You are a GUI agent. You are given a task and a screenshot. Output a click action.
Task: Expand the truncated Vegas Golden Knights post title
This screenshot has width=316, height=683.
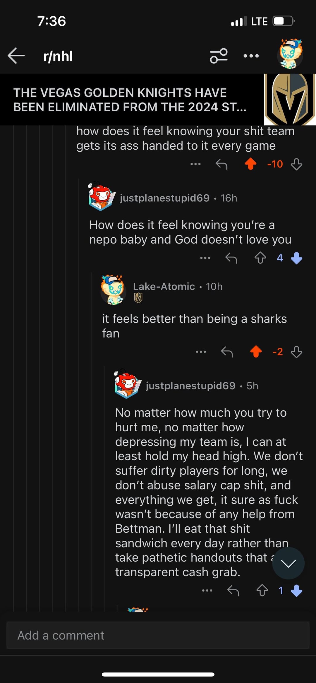[130, 100]
